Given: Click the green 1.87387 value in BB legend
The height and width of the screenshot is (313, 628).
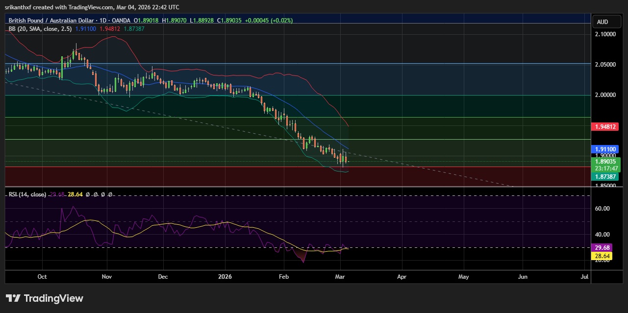Looking at the screenshot, I should (x=133, y=29).
